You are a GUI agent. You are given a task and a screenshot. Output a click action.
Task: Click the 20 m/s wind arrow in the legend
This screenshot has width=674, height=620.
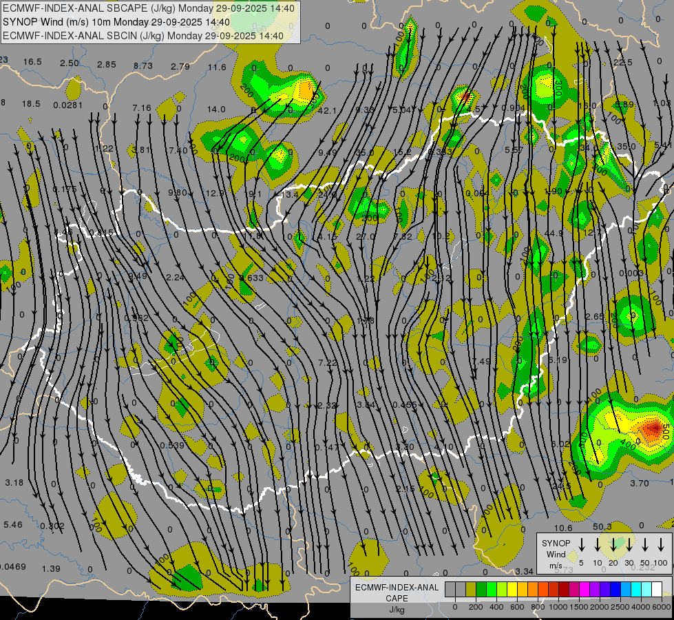coord(613,545)
